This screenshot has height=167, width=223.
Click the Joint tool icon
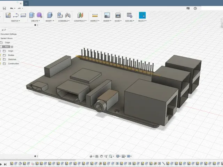(x=68, y=15)
